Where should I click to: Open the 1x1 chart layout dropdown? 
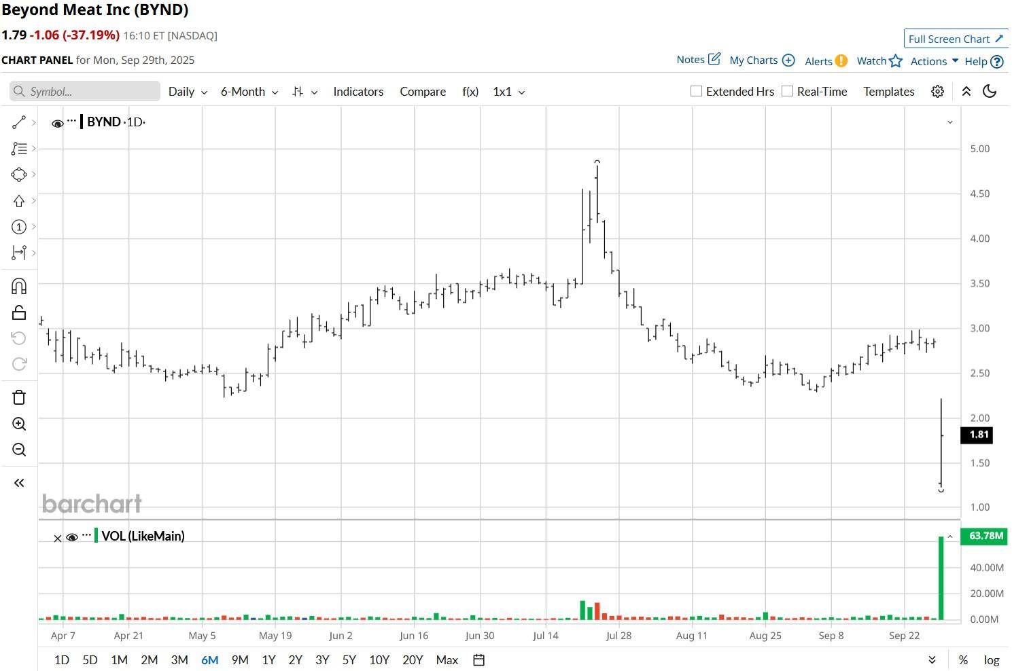(509, 92)
